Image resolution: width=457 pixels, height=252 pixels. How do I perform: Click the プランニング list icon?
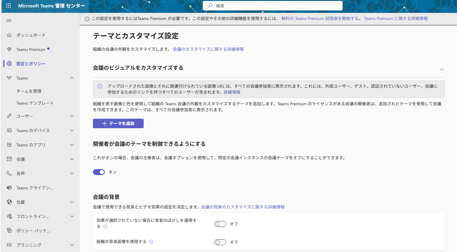tap(9, 245)
